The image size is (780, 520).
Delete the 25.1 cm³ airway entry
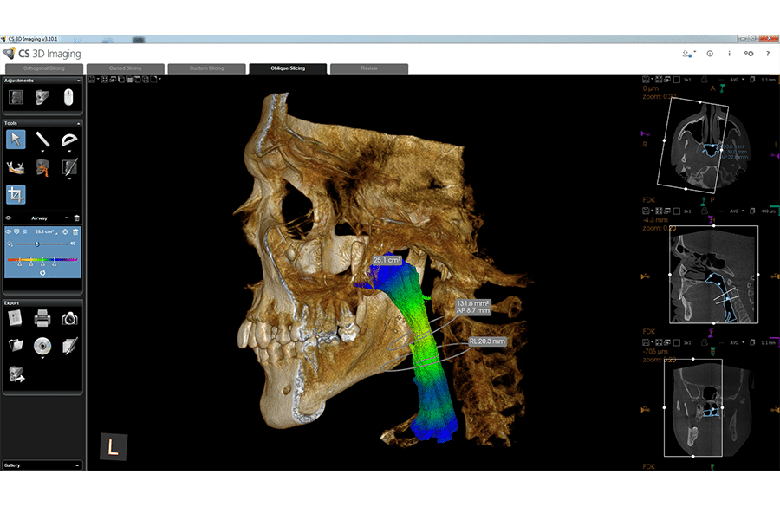pos(75,232)
